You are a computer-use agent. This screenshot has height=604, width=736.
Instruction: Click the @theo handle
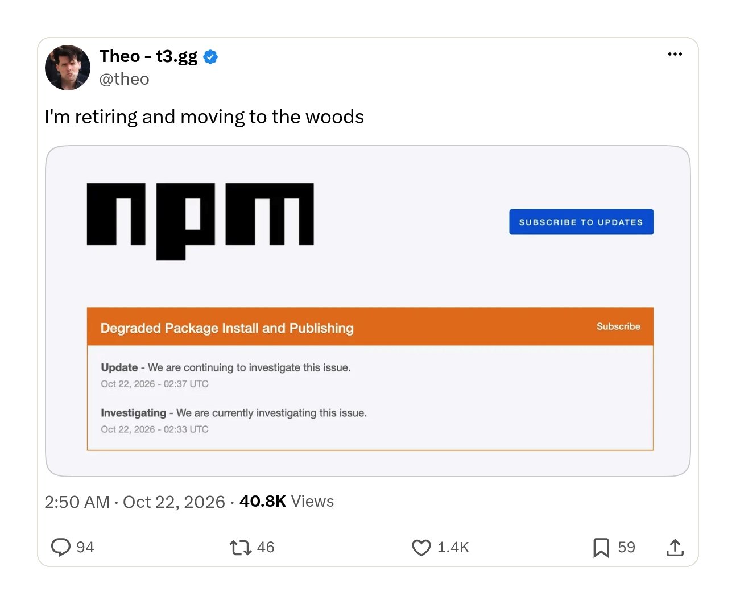(x=124, y=79)
